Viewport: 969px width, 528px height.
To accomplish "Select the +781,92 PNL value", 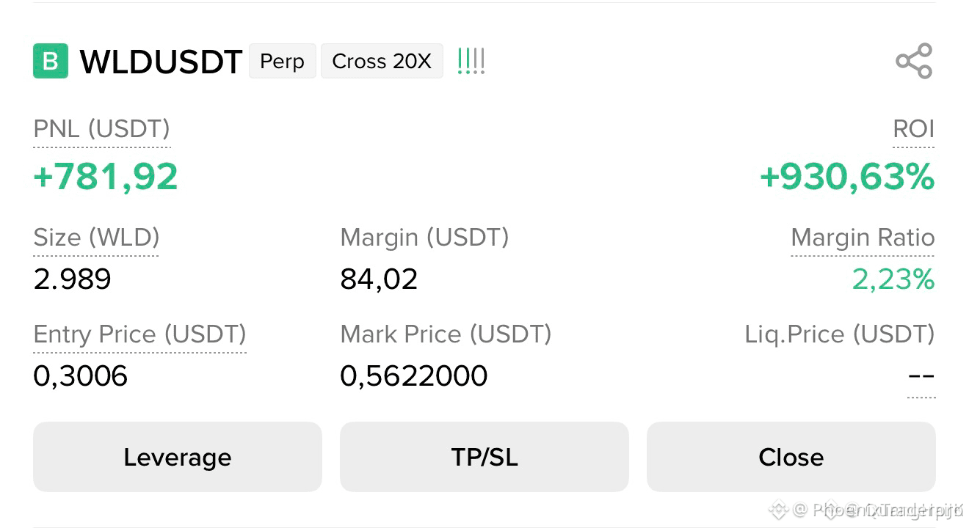I will [x=106, y=177].
